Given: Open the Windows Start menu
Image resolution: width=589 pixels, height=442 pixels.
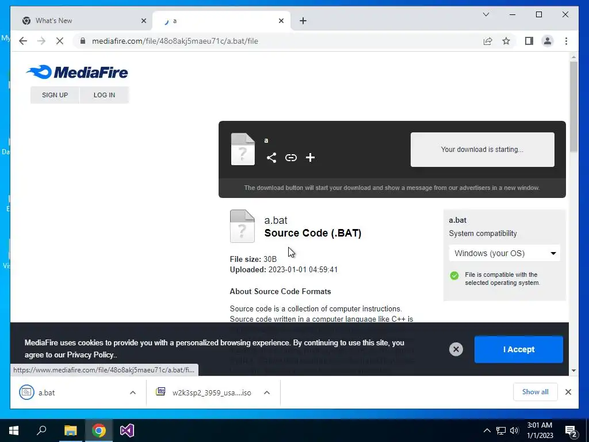Looking at the screenshot, I should tap(14, 430).
